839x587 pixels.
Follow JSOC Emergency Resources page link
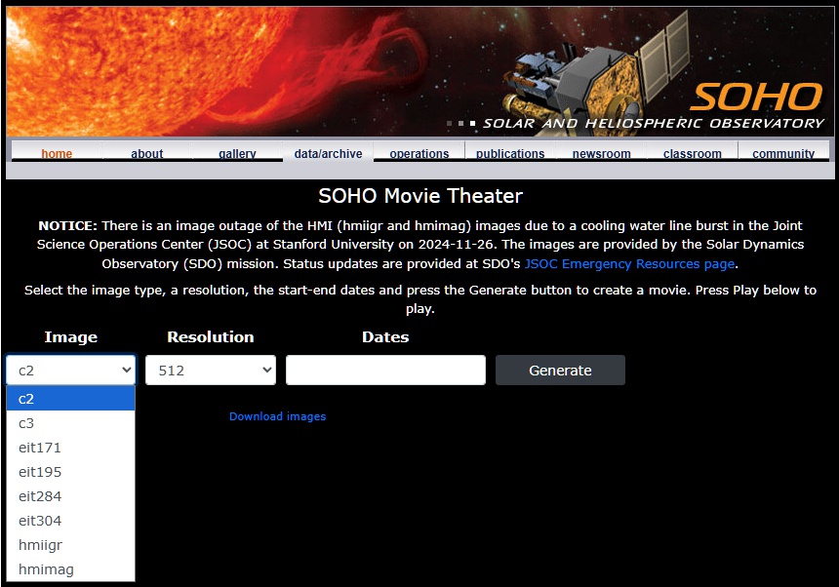[x=629, y=264]
